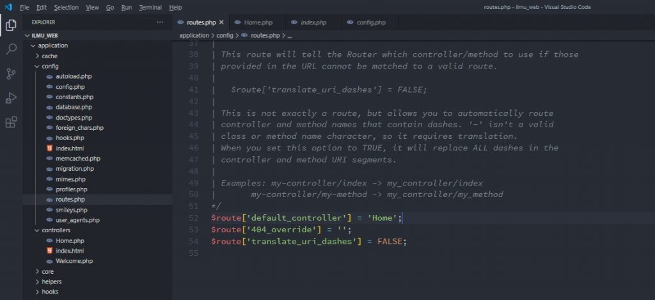The width and height of the screenshot is (655, 300).
Task: Switch to the Home.php tab
Action: [258, 22]
